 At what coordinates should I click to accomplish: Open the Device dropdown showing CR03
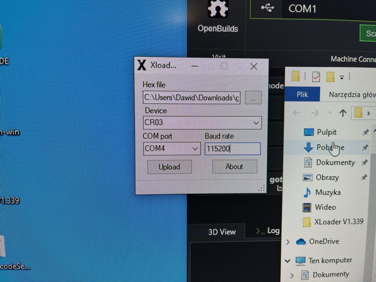[x=202, y=123]
